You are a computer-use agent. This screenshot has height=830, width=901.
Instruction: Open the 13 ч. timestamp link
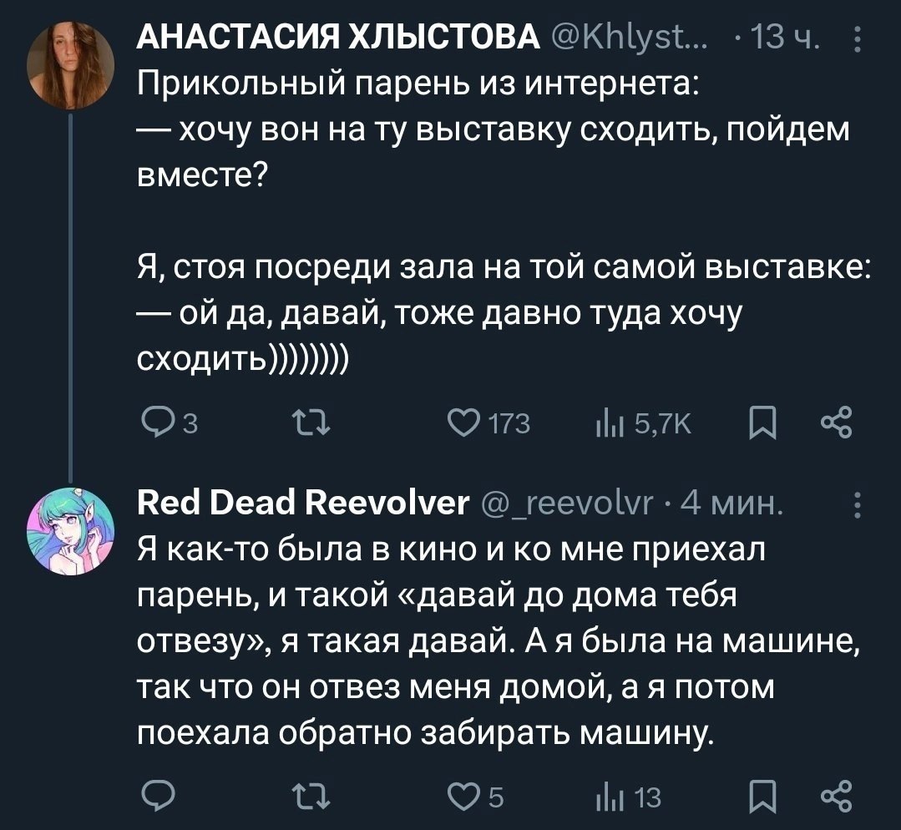(787, 39)
